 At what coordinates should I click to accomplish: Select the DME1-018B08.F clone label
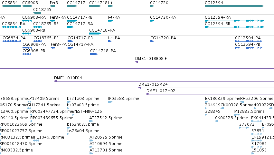coord(151,59)
